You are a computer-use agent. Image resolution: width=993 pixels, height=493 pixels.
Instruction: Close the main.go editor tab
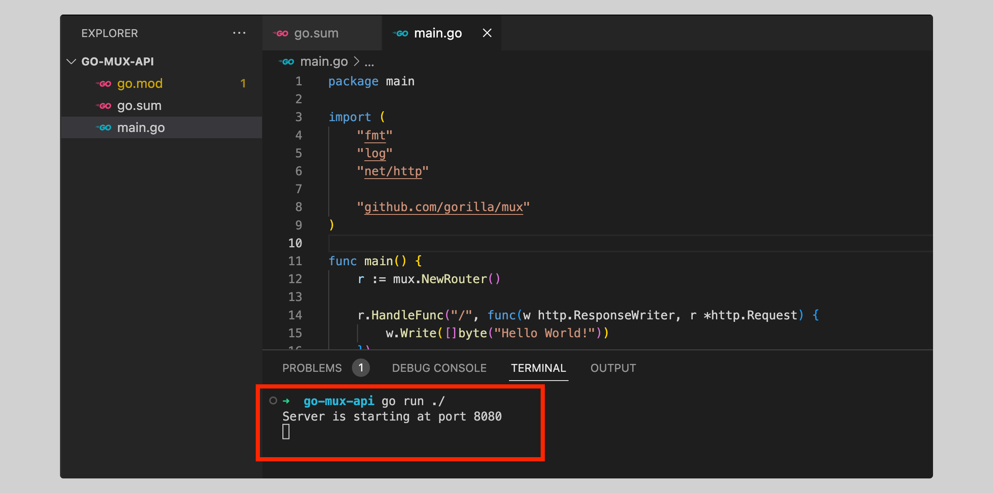(487, 33)
